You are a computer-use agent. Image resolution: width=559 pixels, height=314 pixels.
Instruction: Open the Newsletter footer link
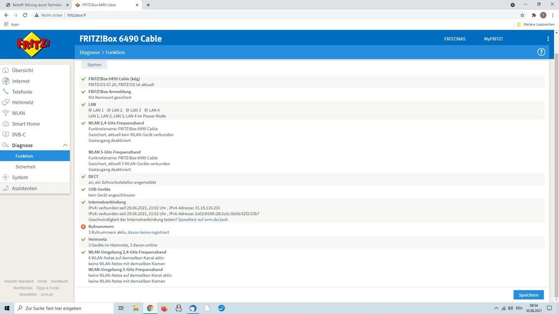28,294
